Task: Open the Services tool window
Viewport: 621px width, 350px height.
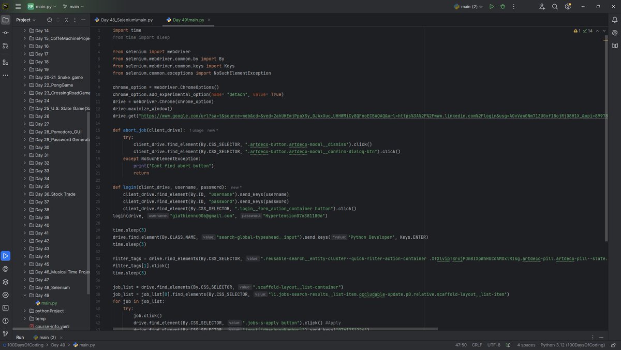Action: click(6, 295)
